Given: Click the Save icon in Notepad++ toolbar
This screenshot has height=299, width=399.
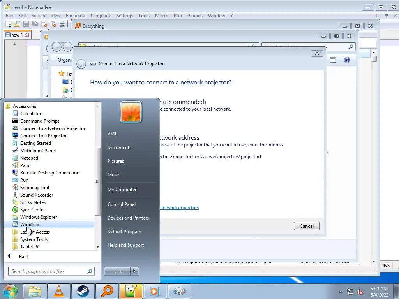Looking at the screenshot, I should point(26,24).
